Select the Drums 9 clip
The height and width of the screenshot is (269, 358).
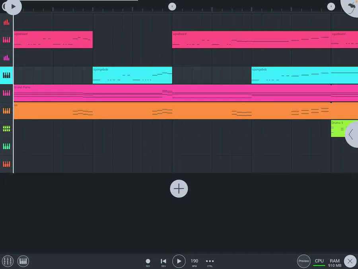pos(339,129)
